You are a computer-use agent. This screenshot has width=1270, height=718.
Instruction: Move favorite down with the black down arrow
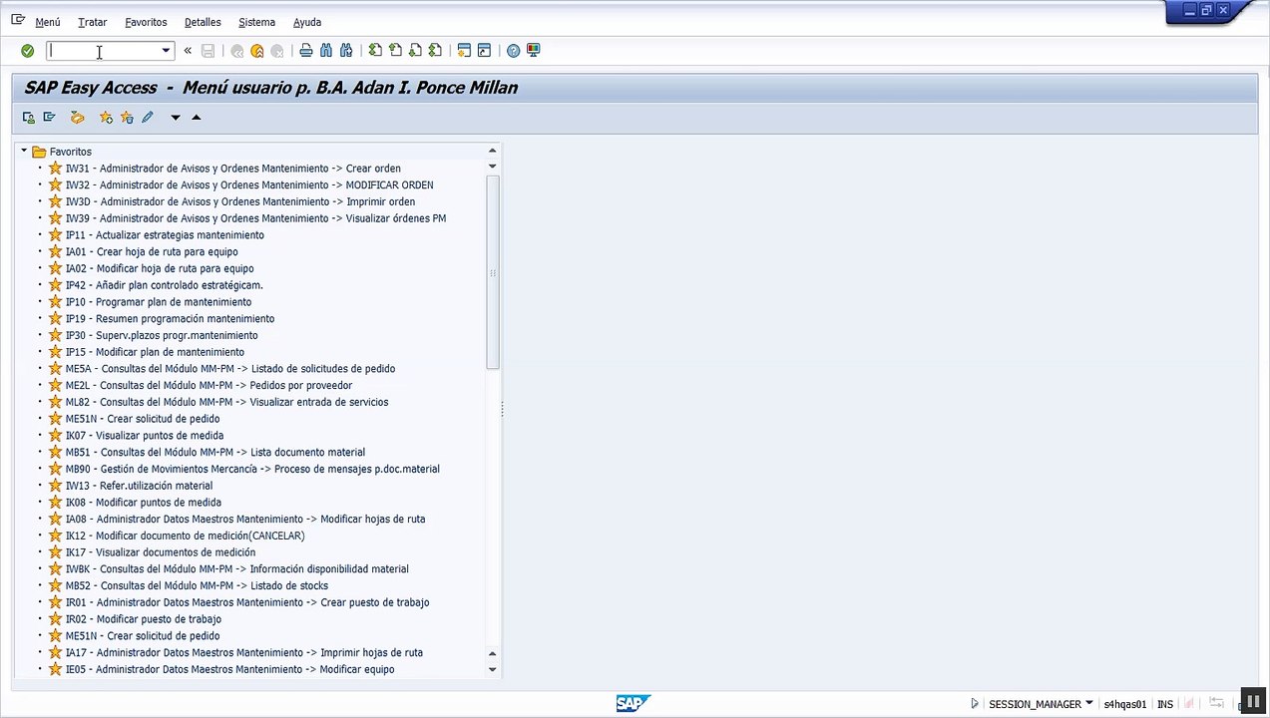point(176,118)
